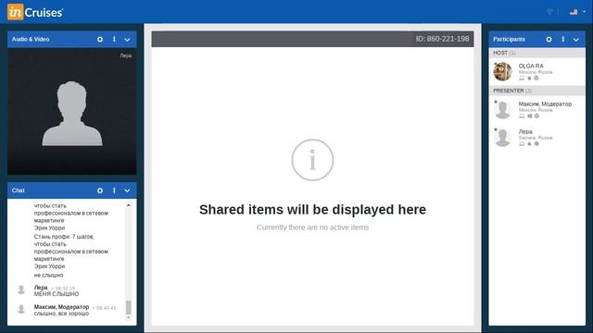Click the Audio & Video panel title
Screen dimensions: 593x333
tap(31, 39)
